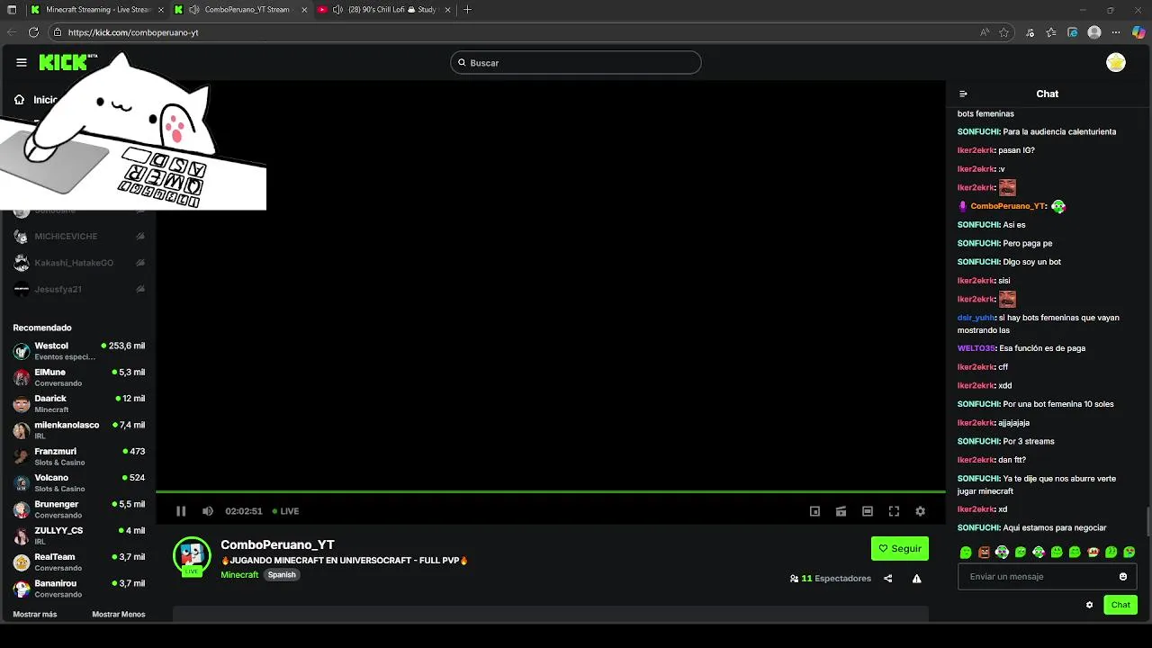This screenshot has width=1152, height=648.
Task: Open Kakashi_HatakeGO followed channel
Action: [x=78, y=263]
